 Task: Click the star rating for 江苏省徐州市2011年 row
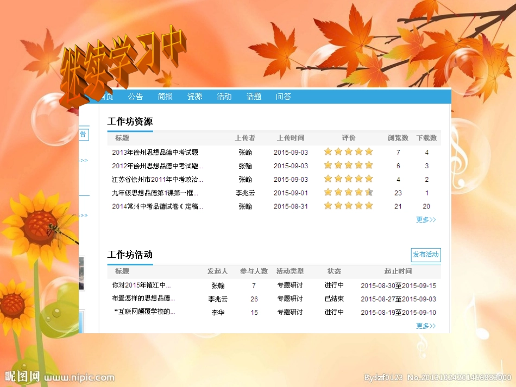point(349,179)
